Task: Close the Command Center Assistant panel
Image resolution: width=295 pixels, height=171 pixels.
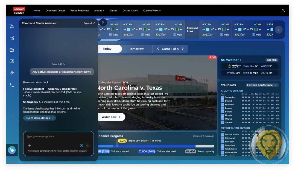Action: pyautogui.click(x=103, y=23)
